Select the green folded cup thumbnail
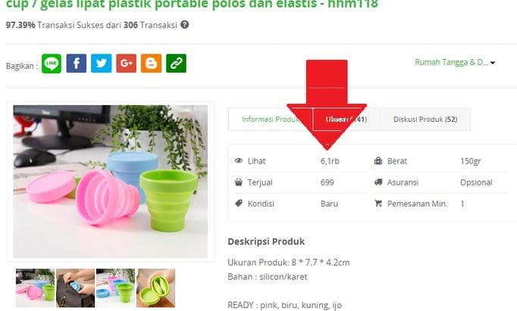This screenshot has height=311, width=517. 156,288
